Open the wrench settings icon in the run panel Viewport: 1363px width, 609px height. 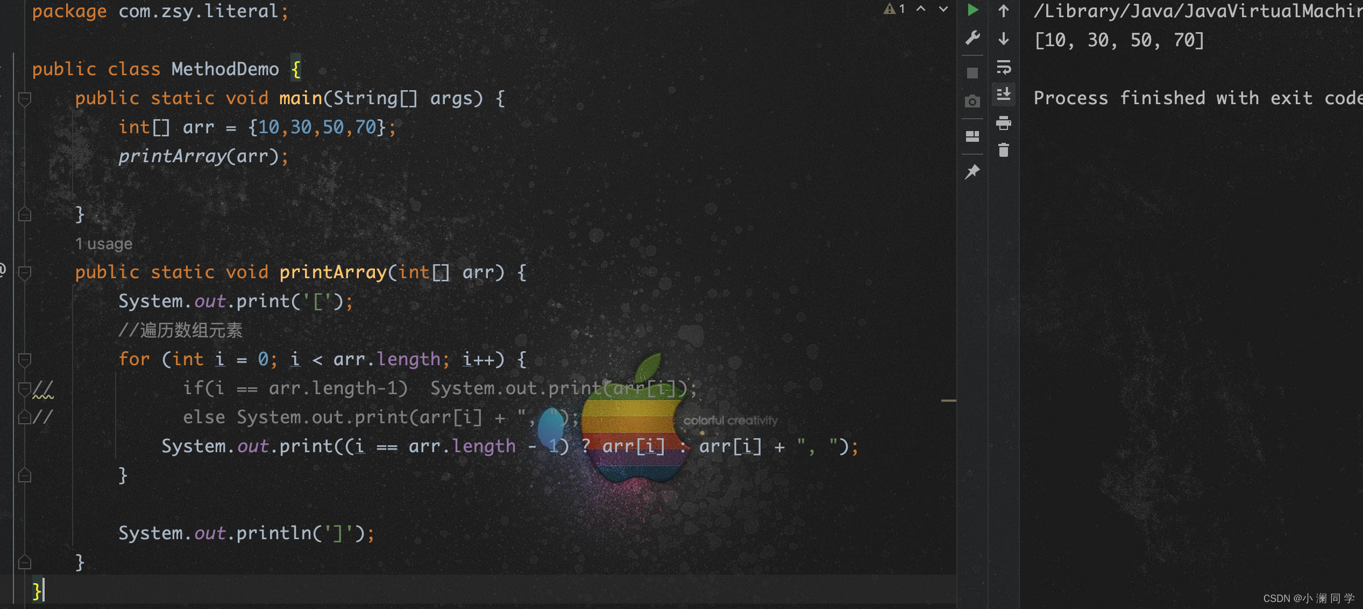pos(972,38)
